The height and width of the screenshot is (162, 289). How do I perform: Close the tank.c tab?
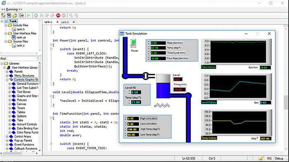pos(57,22)
